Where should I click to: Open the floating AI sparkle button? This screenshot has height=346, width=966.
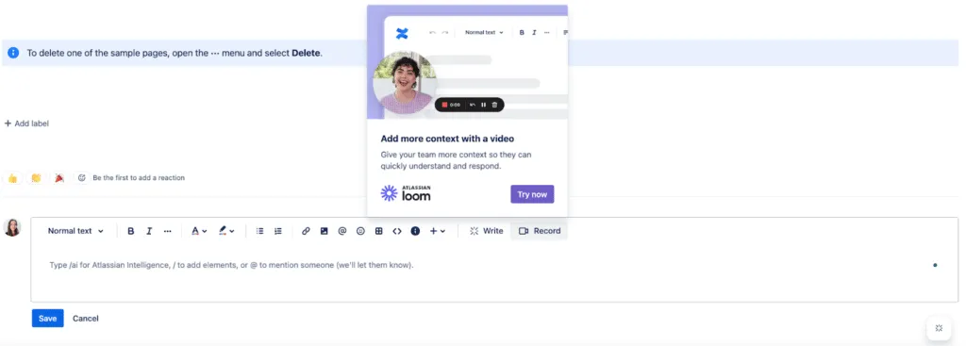coord(939,328)
